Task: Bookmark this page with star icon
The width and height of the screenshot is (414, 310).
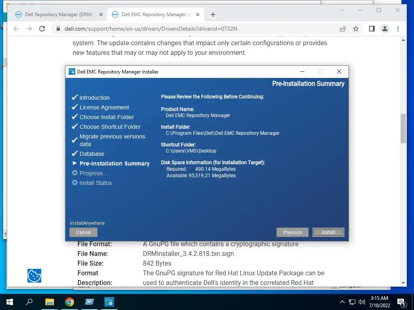Action: point(356,29)
